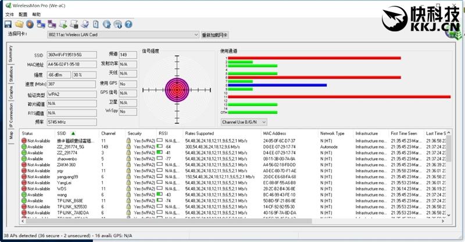Switch to the IP Connection side tab
Screen dimensions: 465x242
click(10, 115)
